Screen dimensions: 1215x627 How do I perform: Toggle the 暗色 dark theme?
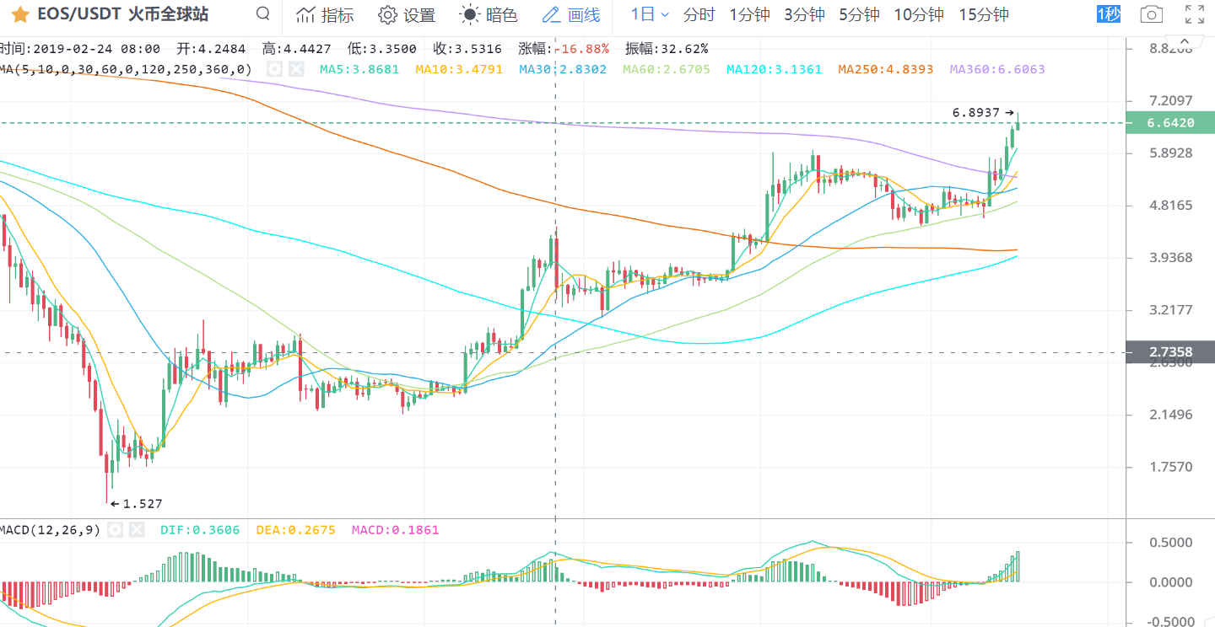point(489,15)
